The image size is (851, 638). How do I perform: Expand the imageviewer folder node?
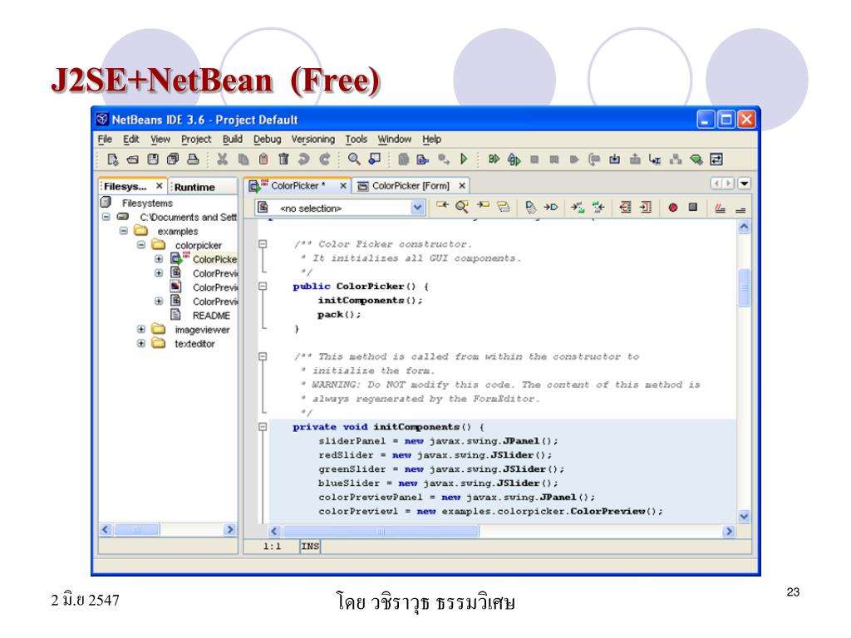point(140,329)
